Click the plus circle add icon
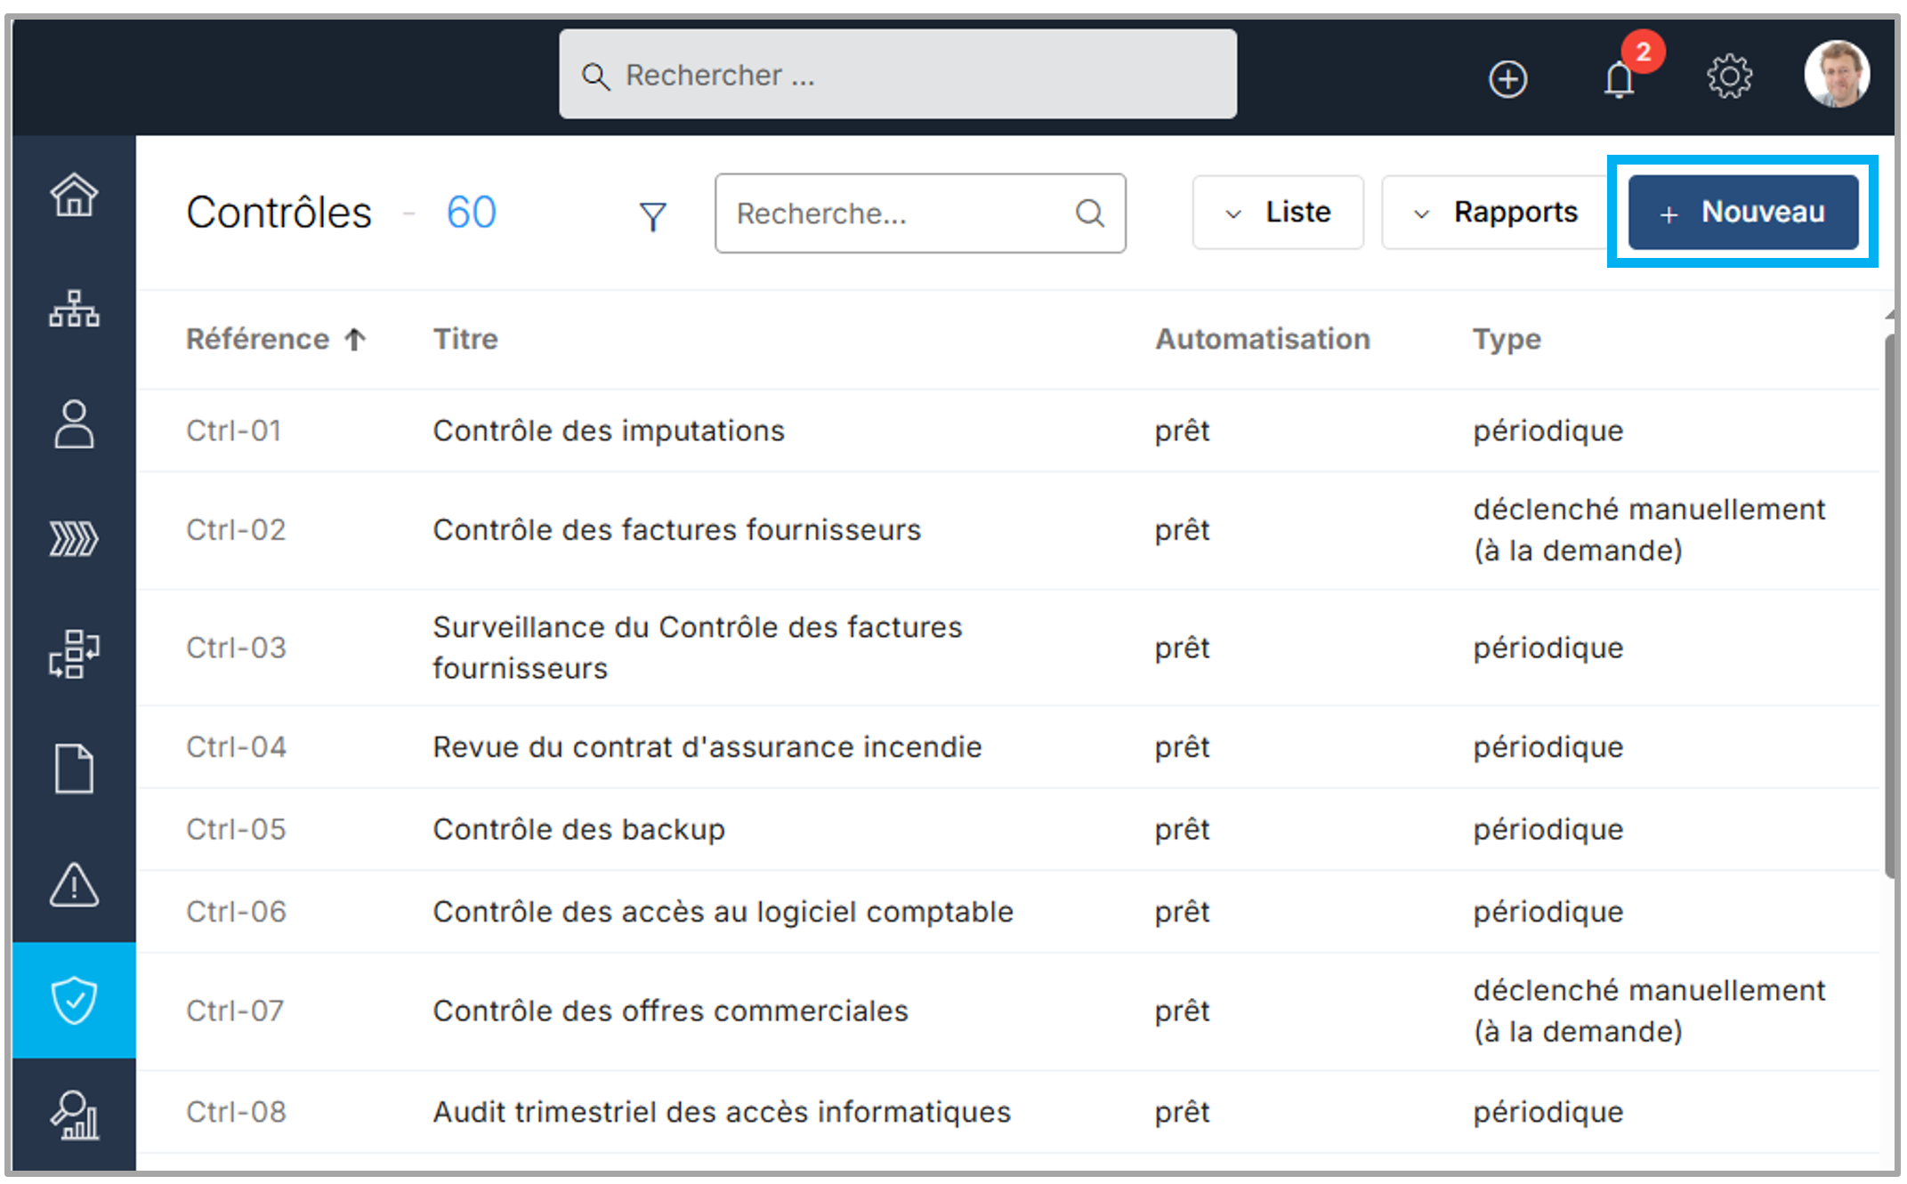This screenshot has height=1184, width=1907. pos(1507,79)
